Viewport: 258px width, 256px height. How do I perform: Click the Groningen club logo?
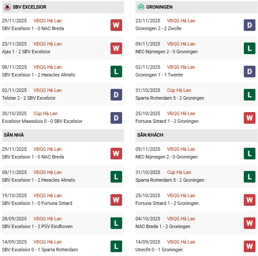coord(140,7)
